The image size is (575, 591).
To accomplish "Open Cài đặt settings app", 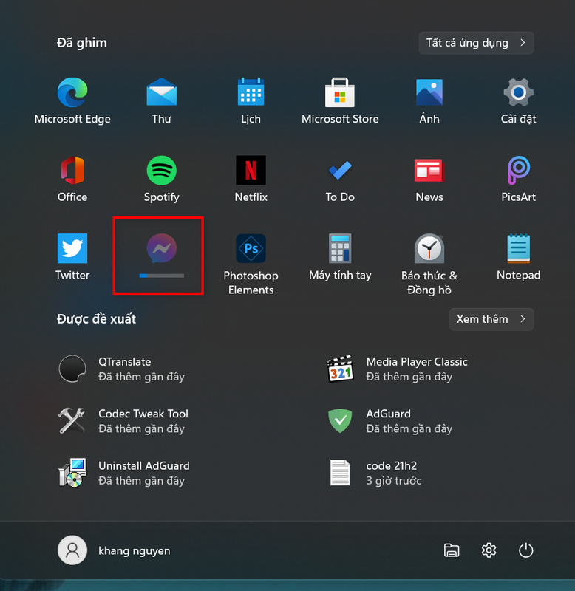I will pyautogui.click(x=518, y=101).
